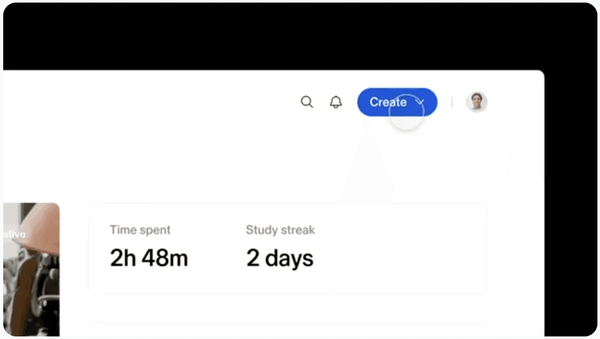Select the partially visible card at bottom

287,330
